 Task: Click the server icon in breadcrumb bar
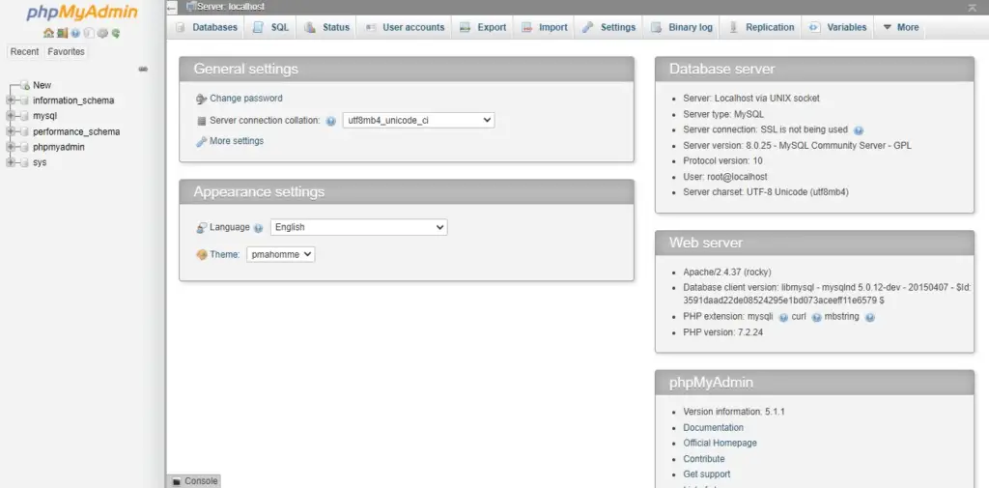(x=190, y=7)
